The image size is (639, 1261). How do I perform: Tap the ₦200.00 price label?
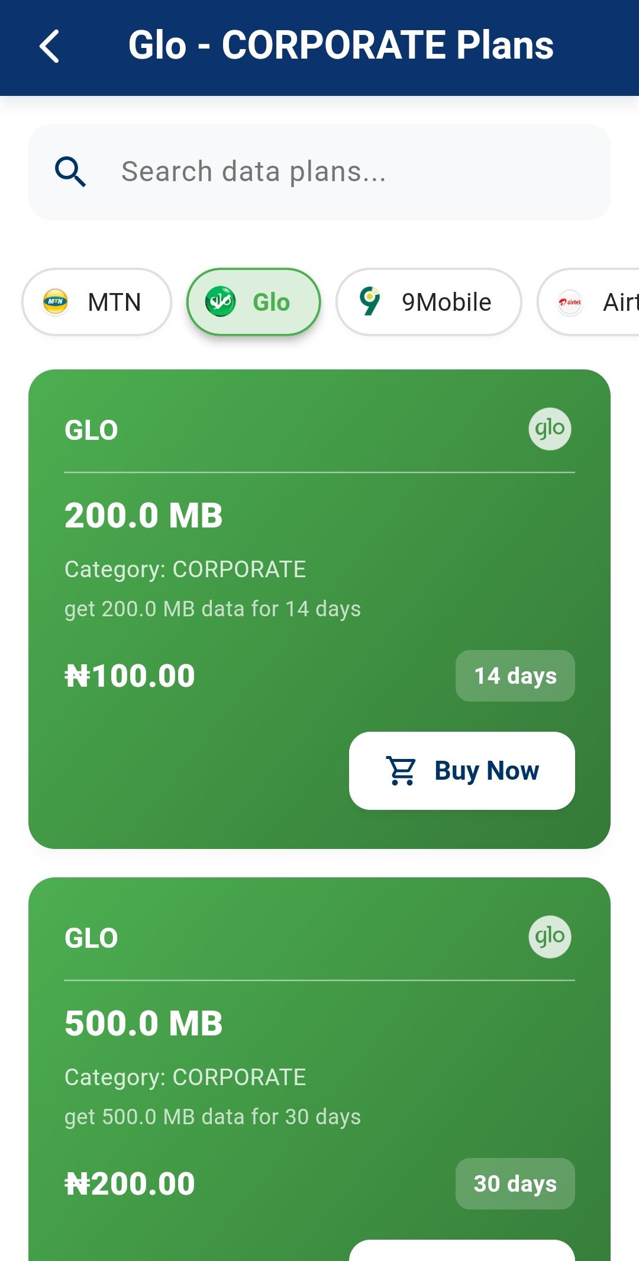[x=130, y=1183]
